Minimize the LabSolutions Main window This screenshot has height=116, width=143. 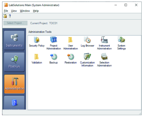point(116,5)
